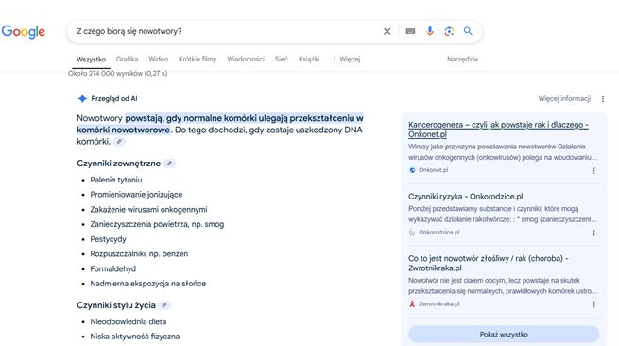Open the Krótkie filmy tab
The width and height of the screenshot is (619, 346).
[x=198, y=59]
